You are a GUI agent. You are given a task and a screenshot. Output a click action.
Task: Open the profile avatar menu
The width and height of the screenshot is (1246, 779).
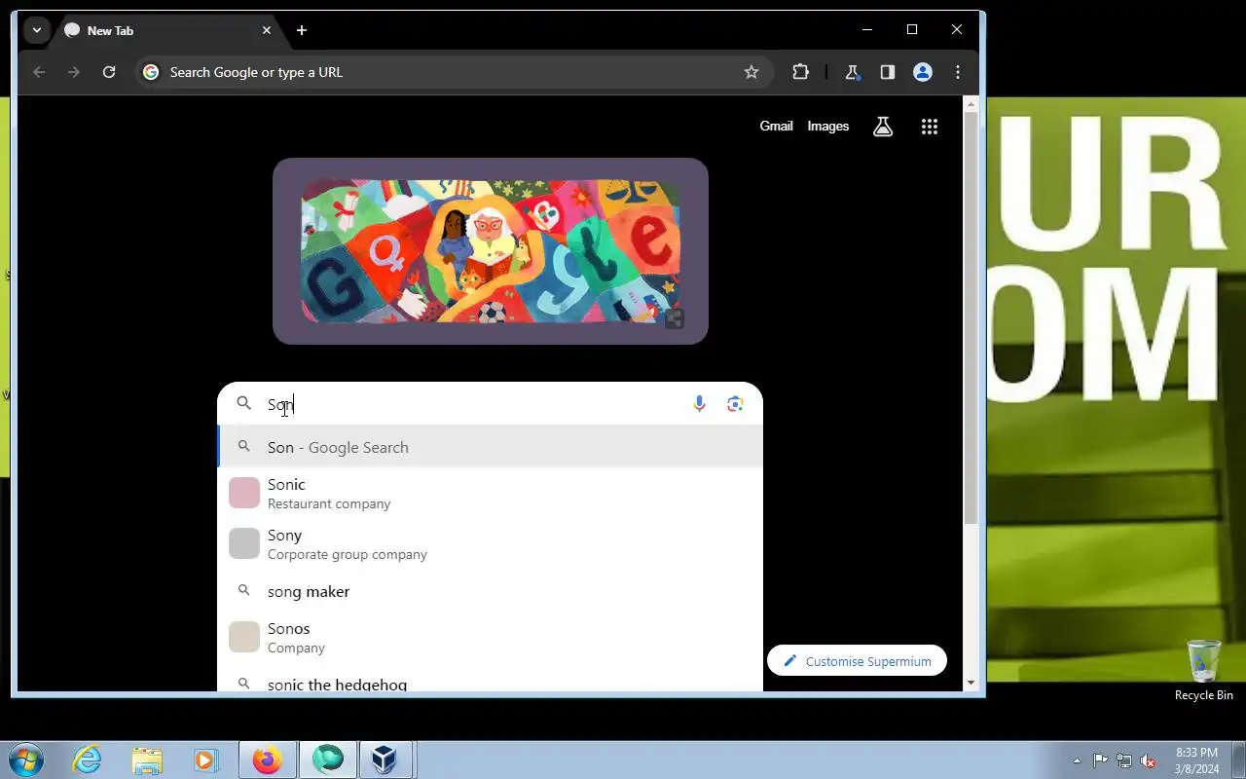(923, 72)
